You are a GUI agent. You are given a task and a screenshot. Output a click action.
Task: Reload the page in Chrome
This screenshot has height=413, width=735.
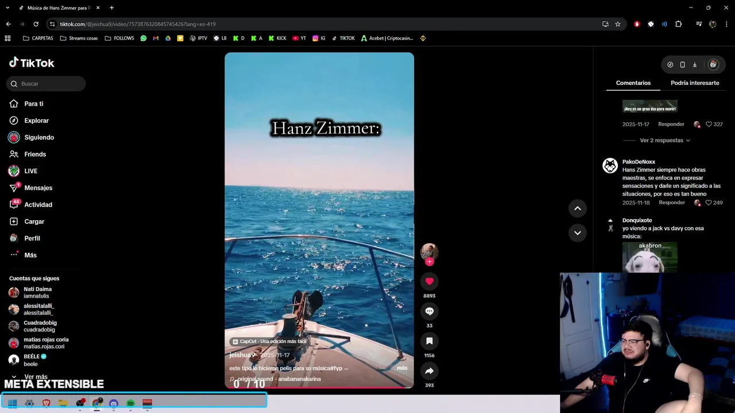click(36, 24)
